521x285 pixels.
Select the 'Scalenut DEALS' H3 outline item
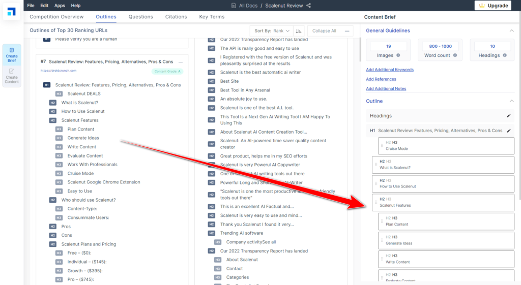(84, 93)
